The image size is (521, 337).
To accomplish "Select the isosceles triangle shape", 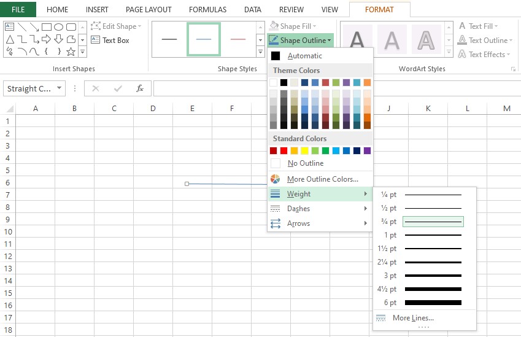I will coord(10,39).
